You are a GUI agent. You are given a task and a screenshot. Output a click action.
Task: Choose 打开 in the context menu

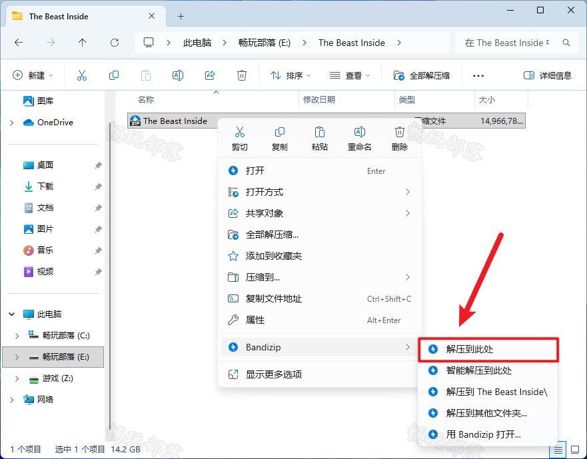click(320, 171)
